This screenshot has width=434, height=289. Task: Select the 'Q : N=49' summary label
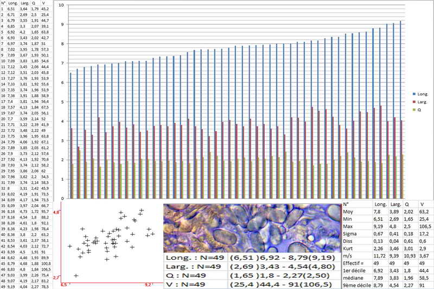pyautogui.click(x=186, y=275)
